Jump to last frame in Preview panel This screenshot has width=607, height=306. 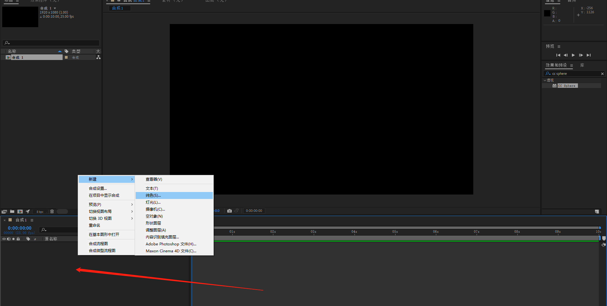pos(589,55)
